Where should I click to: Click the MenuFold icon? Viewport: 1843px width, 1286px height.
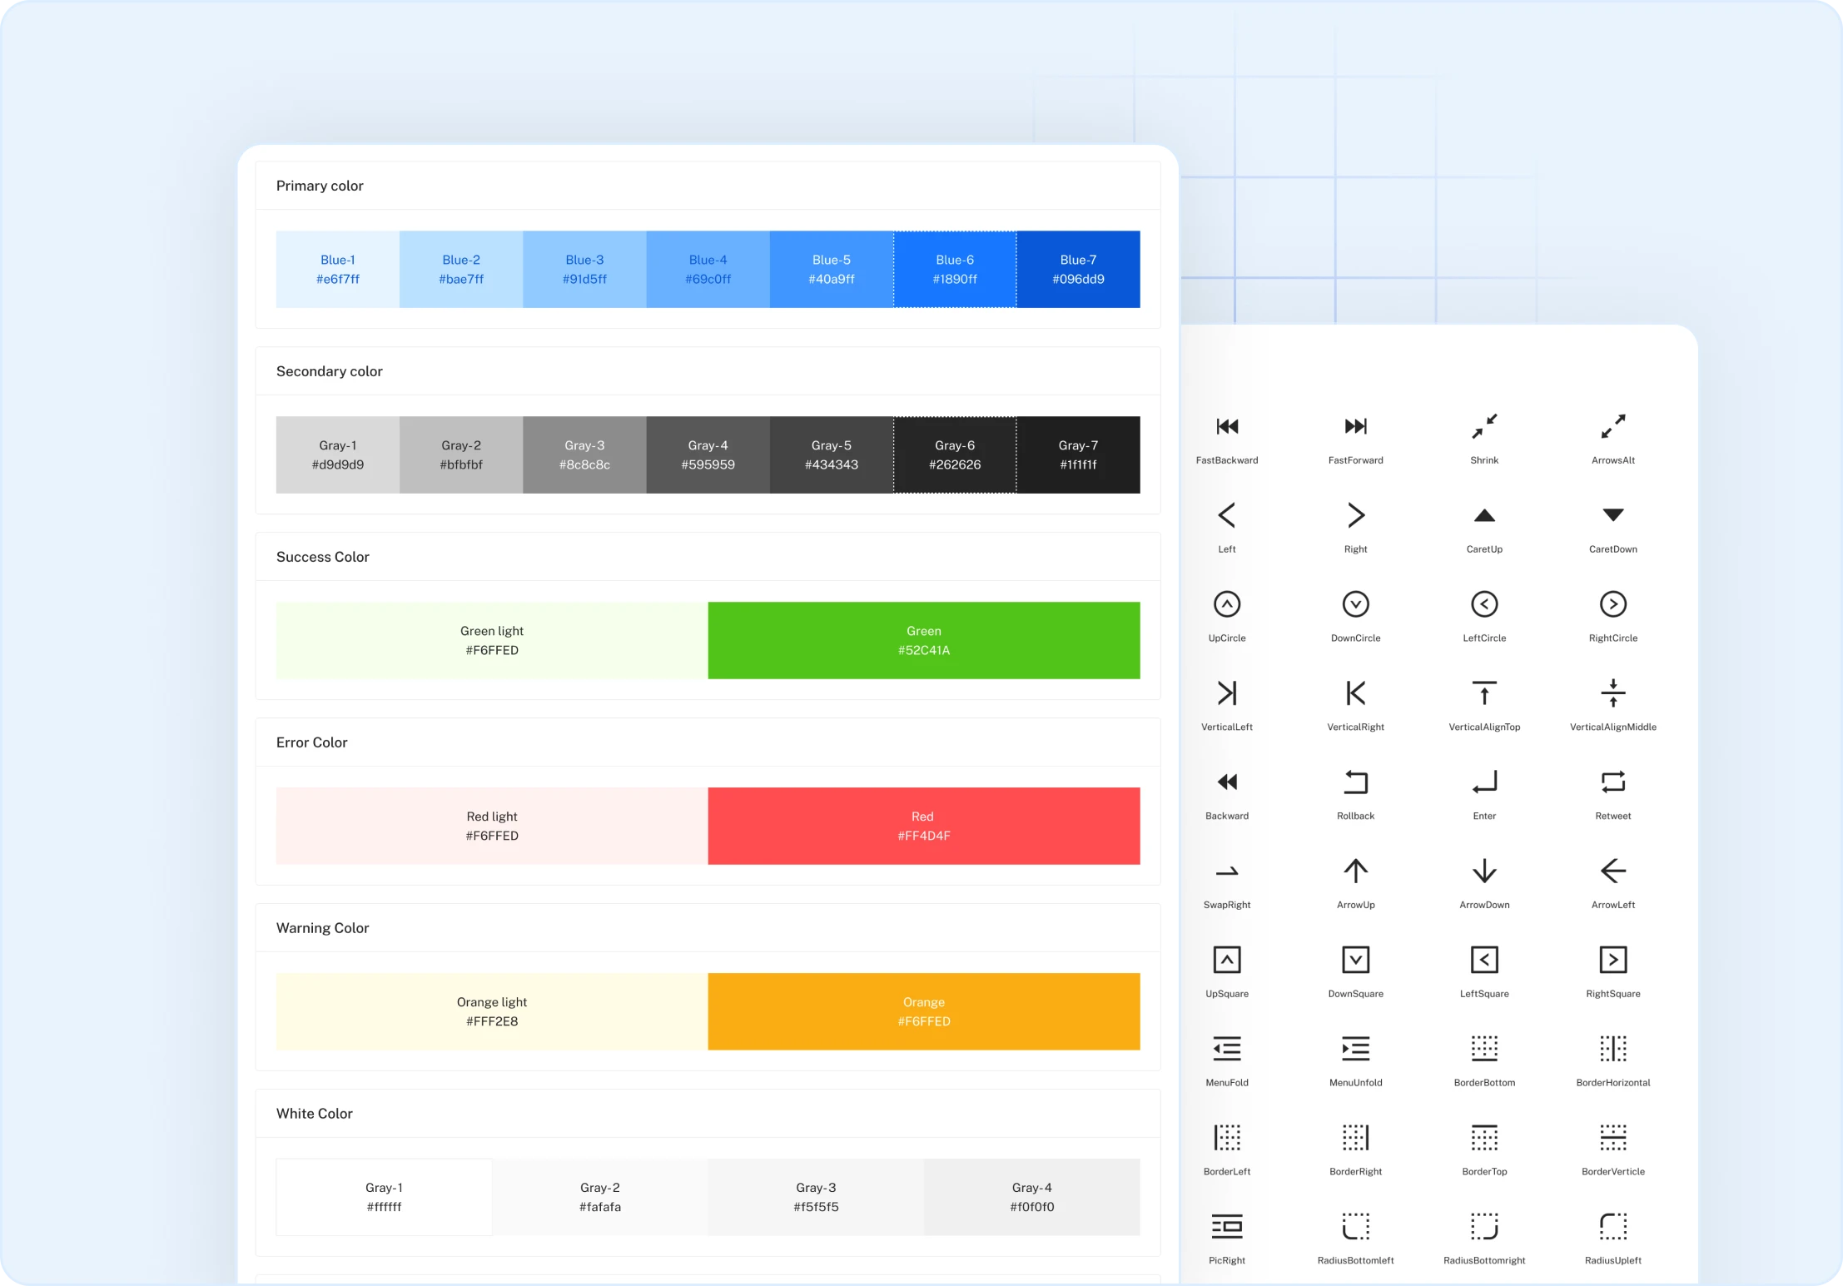pyautogui.click(x=1227, y=1049)
